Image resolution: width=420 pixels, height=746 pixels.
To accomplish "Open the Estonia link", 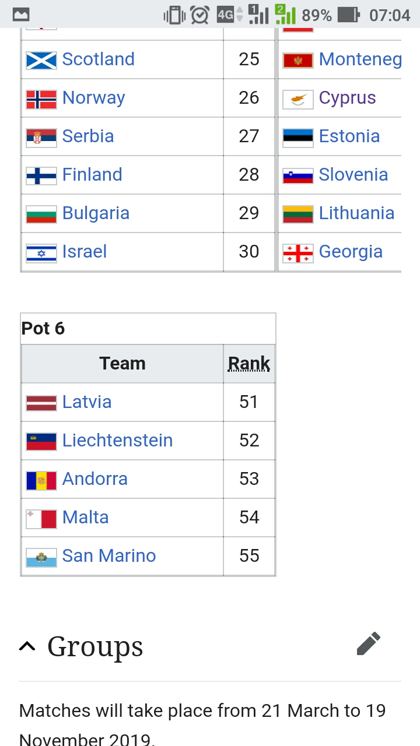I will coord(349,136).
